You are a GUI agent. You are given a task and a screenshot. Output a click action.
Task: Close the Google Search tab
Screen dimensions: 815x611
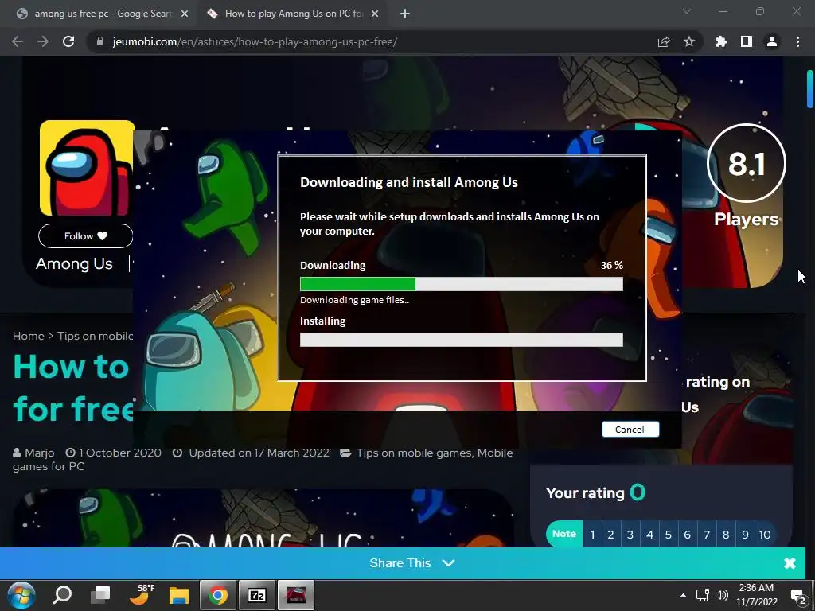185,14
